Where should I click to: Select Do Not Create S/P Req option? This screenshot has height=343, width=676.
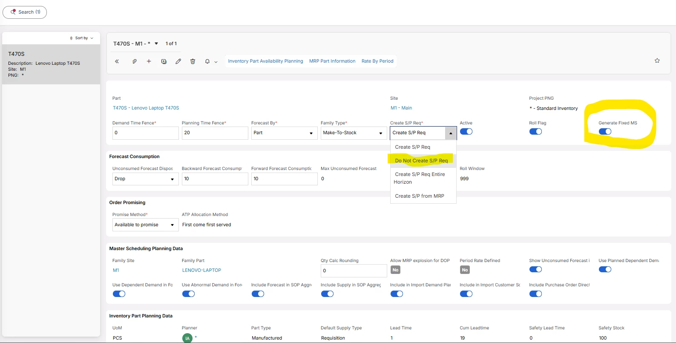[x=421, y=161]
